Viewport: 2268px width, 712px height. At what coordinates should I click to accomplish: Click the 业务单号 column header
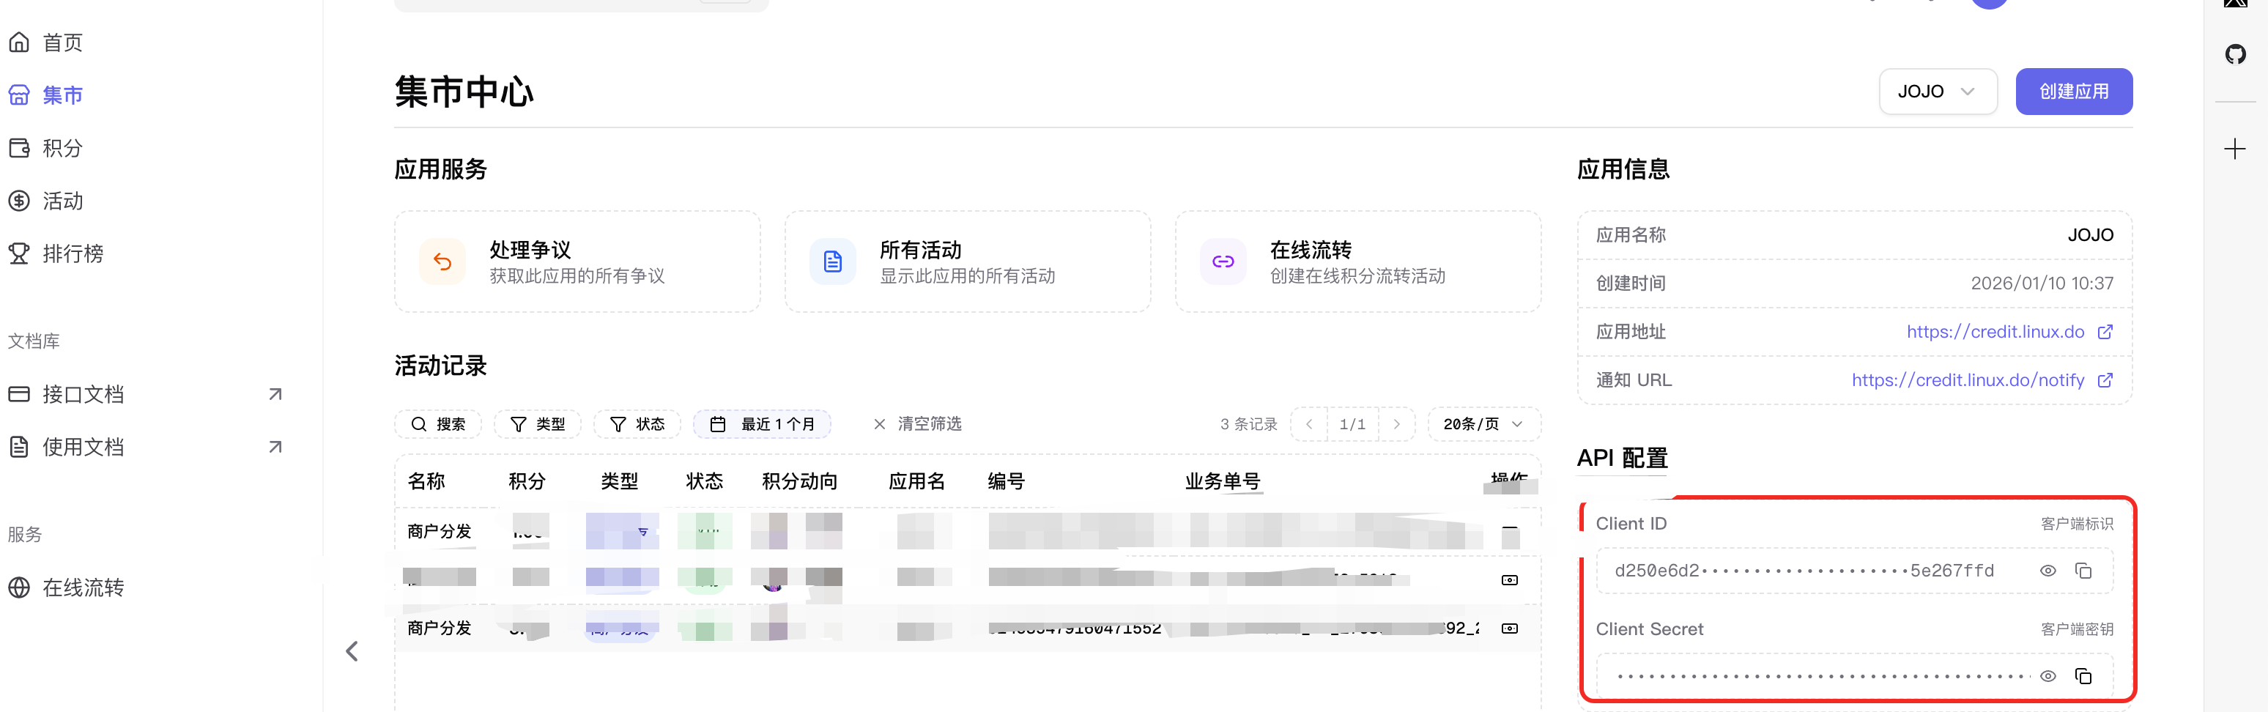[1223, 481]
